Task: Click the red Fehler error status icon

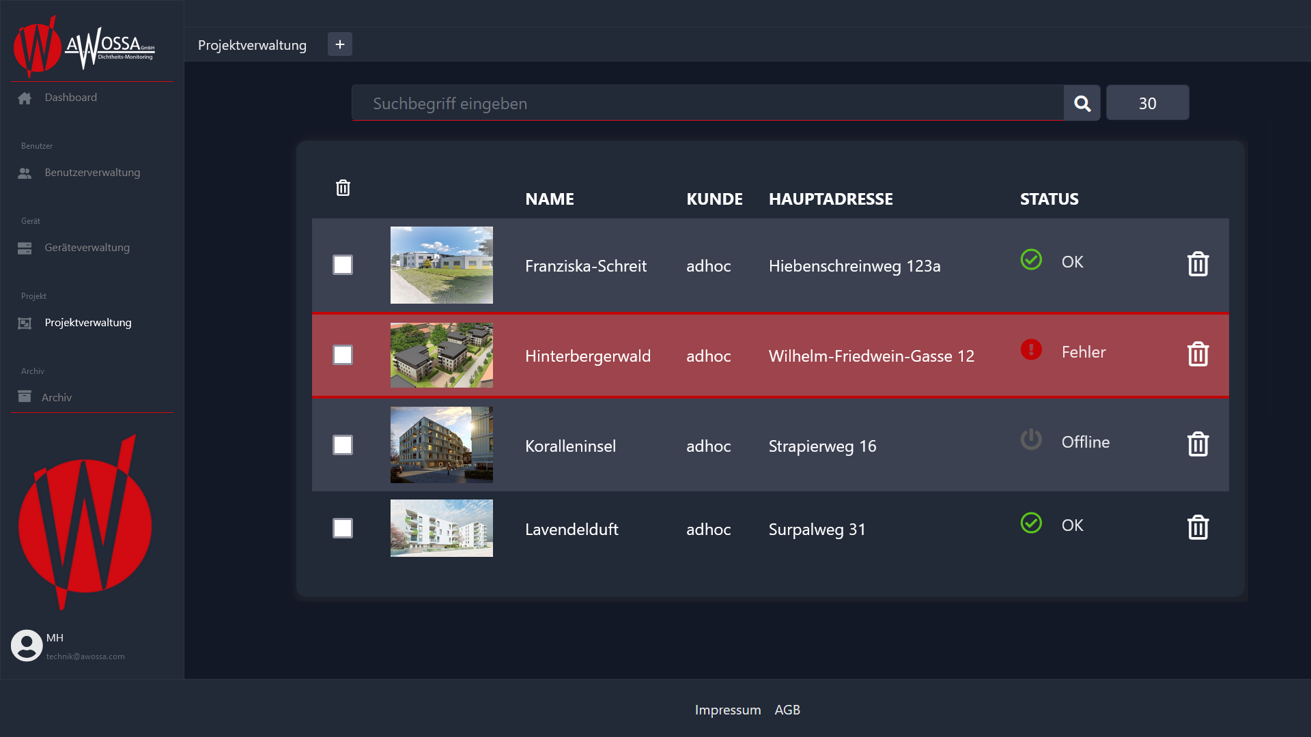Action: [x=1031, y=349]
